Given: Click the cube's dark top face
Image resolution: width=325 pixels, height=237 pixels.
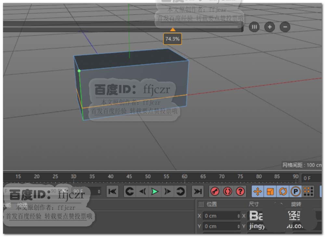Looking at the screenshot, I should tap(131, 59).
